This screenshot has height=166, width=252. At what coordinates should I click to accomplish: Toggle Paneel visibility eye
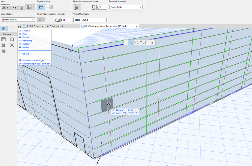[x=20, y=37]
